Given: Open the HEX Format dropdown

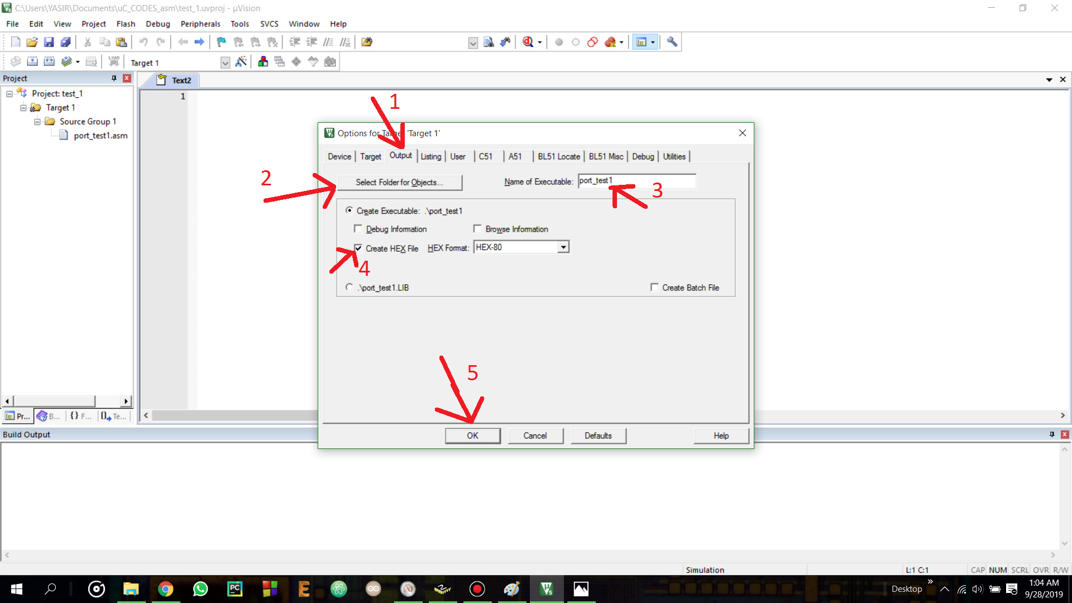Looking at the screenshot, I should 563,247.
